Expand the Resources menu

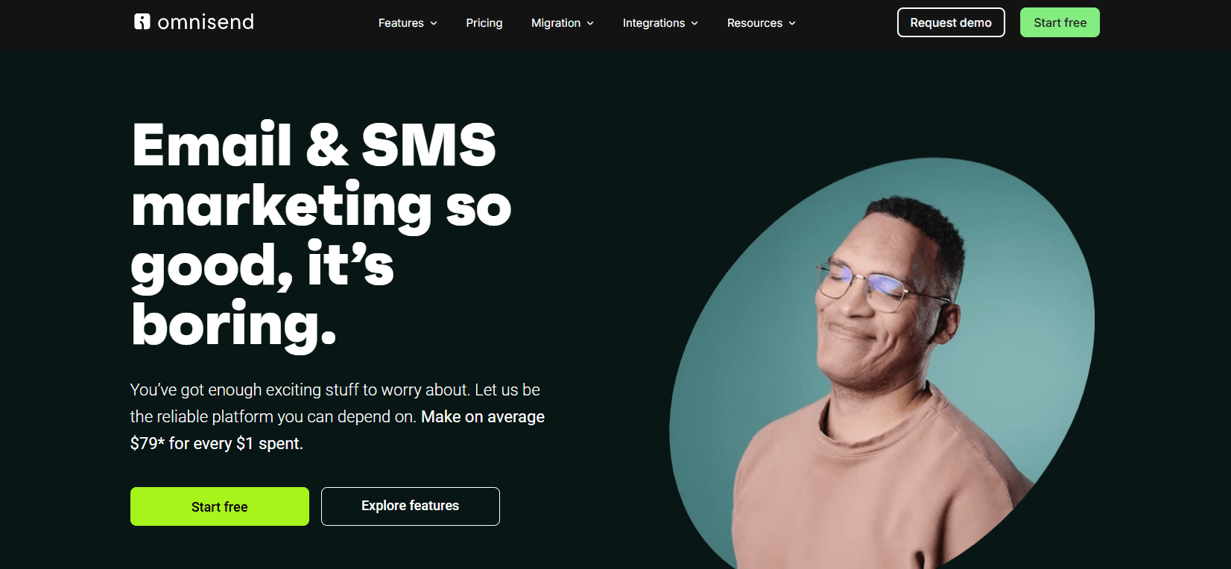tap(762, 23)
